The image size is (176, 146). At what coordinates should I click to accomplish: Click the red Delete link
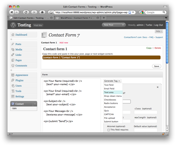[158, 48]
